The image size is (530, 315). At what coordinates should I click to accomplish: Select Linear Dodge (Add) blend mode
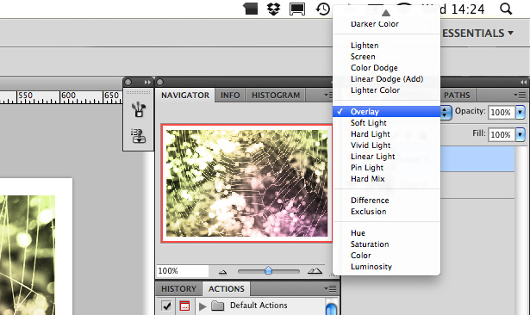(386, 79)
